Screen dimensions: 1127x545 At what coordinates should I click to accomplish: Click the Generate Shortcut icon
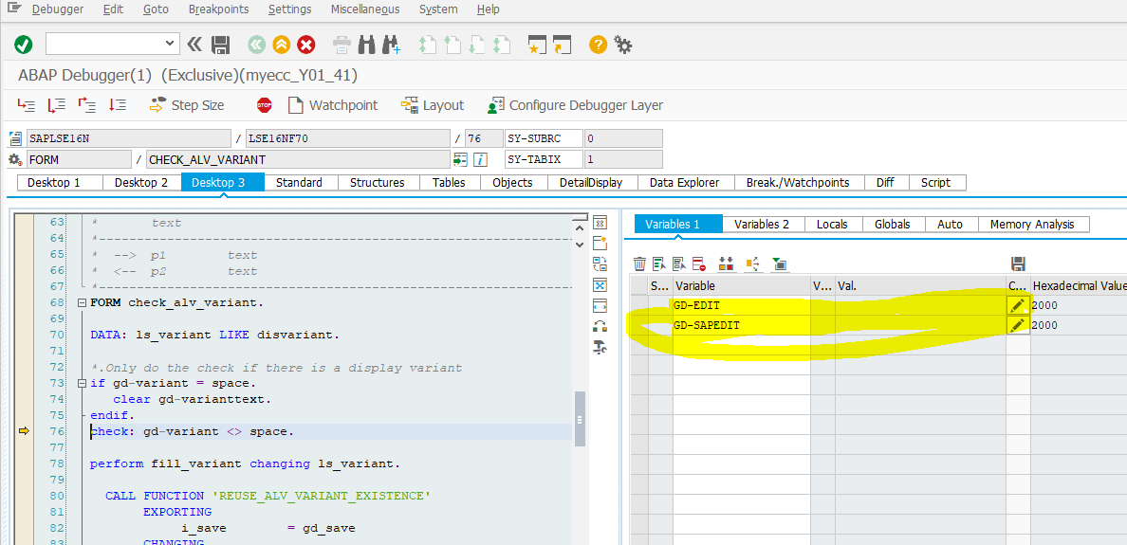[562, 45]
